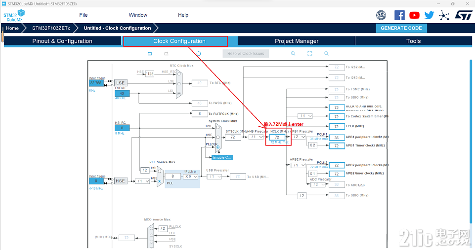Go to Home breadcrumb
Screen dimensions: 475x250
[12, 28]
